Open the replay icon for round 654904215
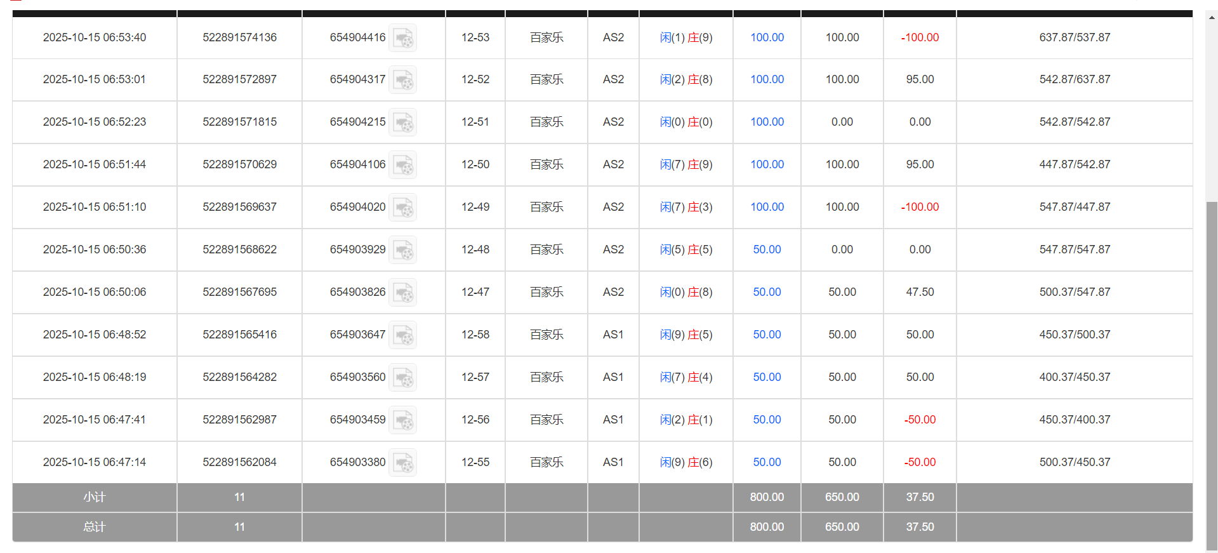This screenshot has width=1218, height=553. click(x=402, y=123)
